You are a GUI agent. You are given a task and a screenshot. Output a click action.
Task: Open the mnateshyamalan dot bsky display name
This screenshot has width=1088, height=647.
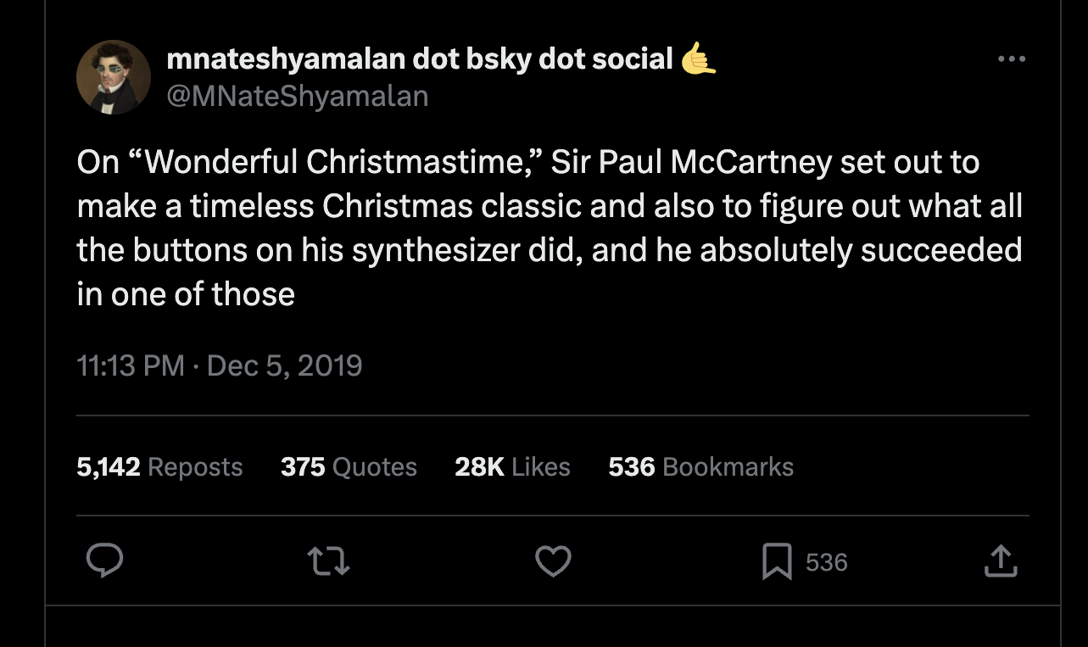[x=420, y=59]
